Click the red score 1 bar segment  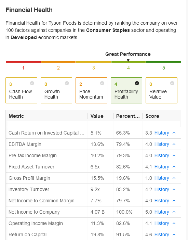click(x=23, y=62)
